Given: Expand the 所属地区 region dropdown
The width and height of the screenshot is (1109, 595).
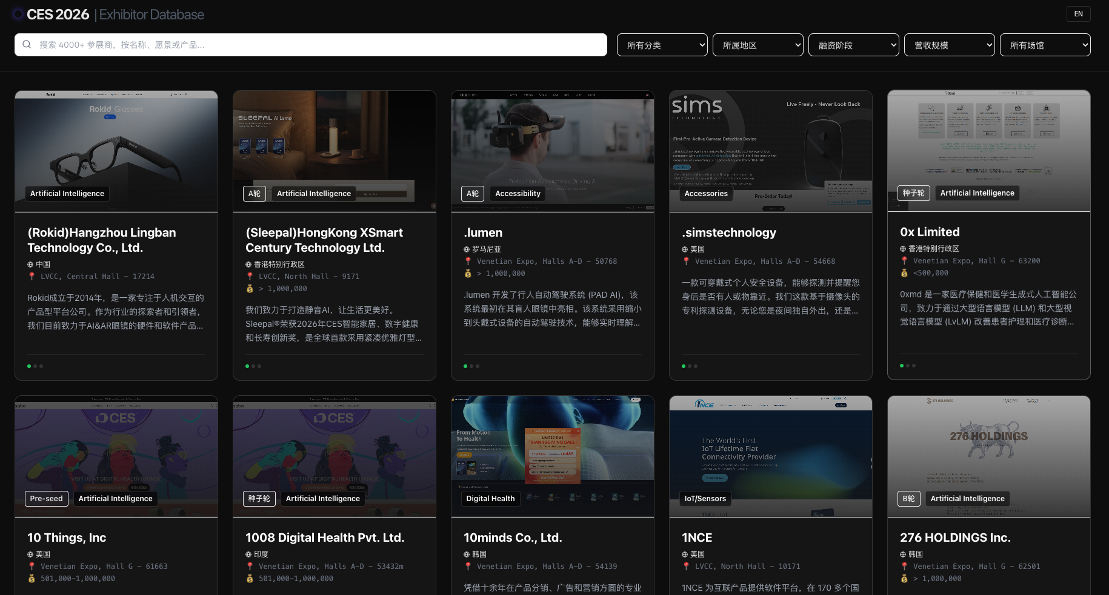Looking at the screenshot, I should (x=758, y=45).
